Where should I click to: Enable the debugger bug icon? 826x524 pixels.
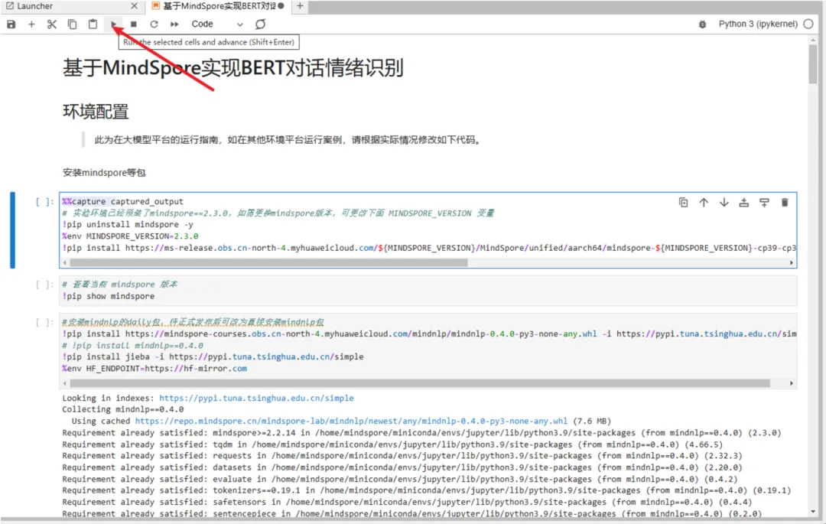(x=702, y=24)
